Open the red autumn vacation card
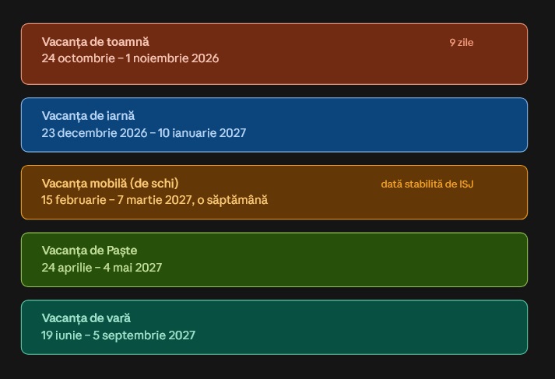This screenshot has width=555, height=379. pos(274,54)
